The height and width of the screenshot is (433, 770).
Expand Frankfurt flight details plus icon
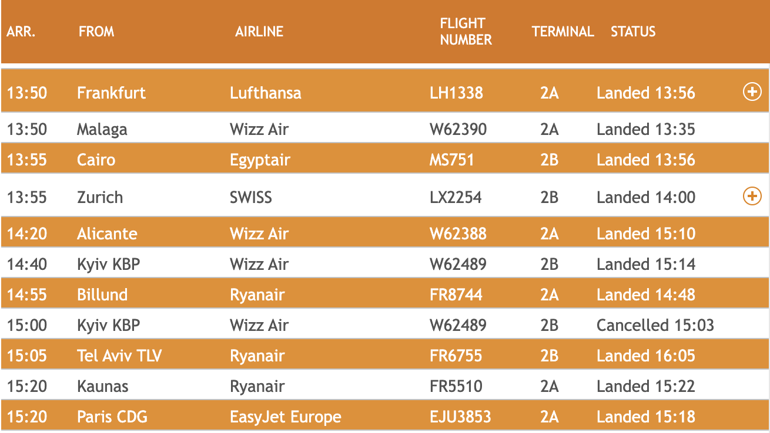(752, 92)
